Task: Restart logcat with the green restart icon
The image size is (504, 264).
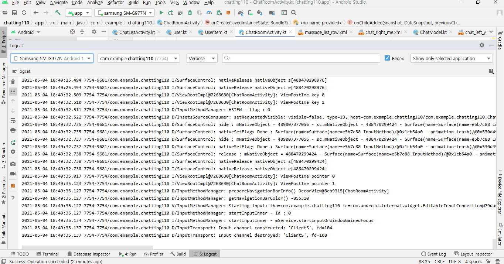Action: (13, 142)
